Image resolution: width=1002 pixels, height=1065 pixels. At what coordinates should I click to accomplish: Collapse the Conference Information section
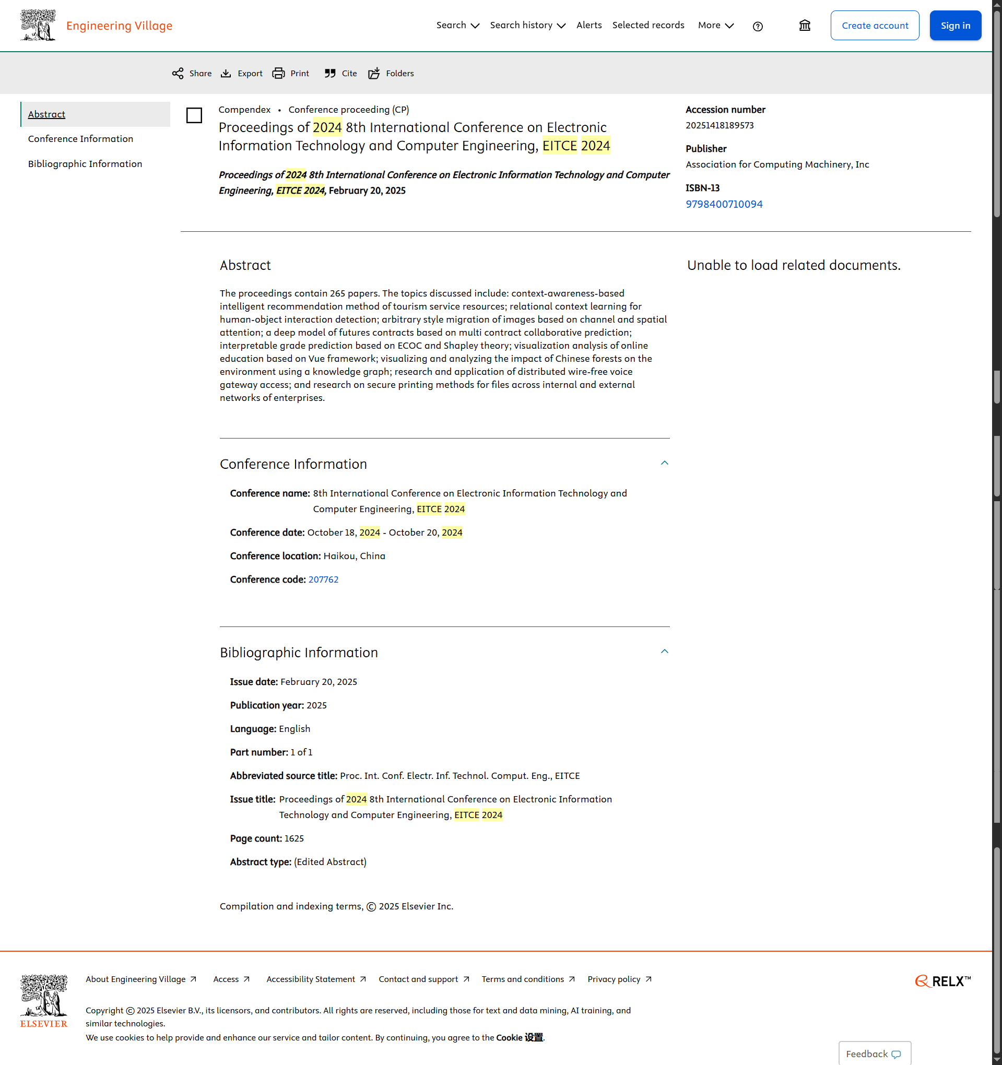click(664, 463)
